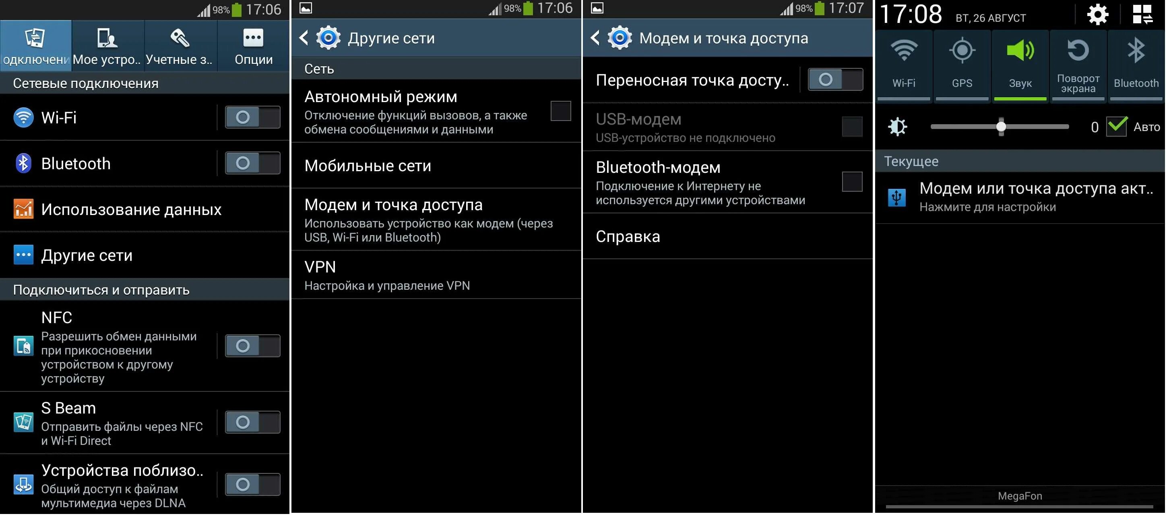
Task: Tap the hotspot or tethering notification icon
Action: tap(894, 195)
